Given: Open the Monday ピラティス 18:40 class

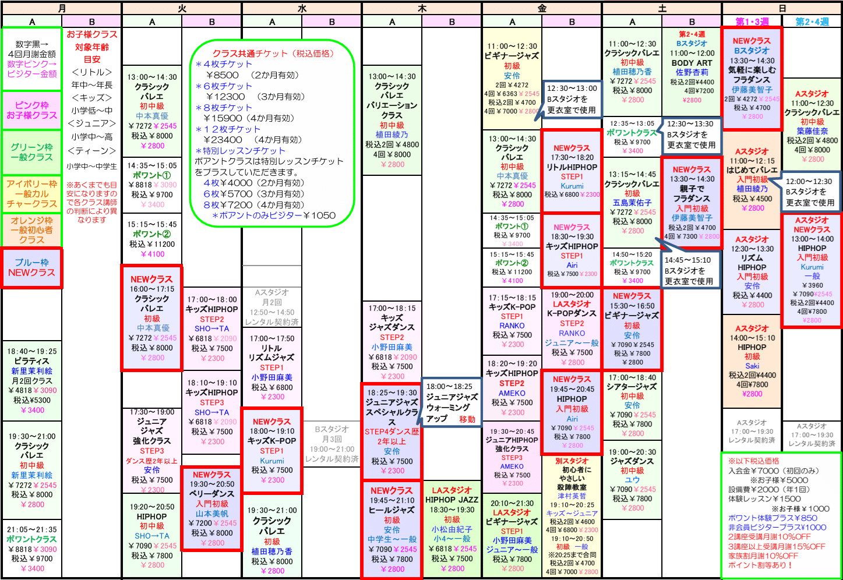Looking at the screenshot, I should (32, 380).
